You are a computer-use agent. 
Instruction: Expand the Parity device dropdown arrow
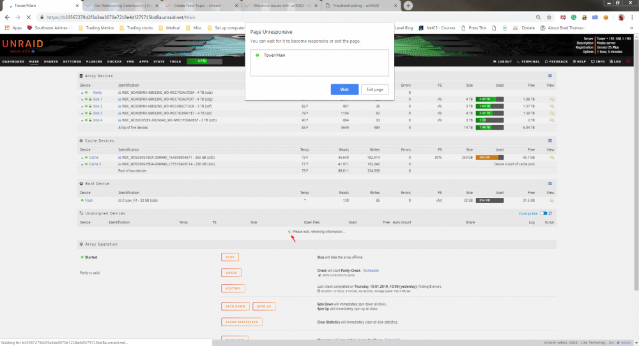82,93
